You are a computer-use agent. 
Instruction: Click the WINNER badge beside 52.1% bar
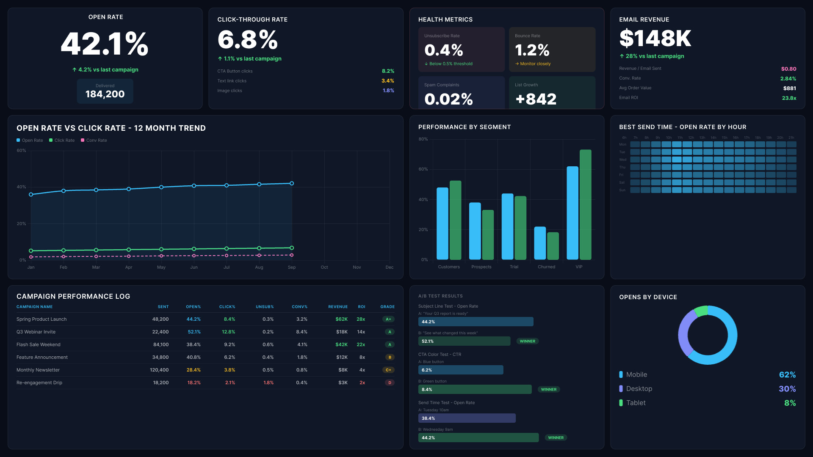[528, 341]
